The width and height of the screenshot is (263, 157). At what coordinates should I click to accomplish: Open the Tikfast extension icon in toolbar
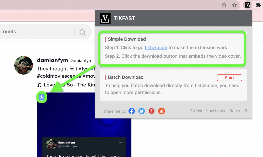tap(248, 5)
